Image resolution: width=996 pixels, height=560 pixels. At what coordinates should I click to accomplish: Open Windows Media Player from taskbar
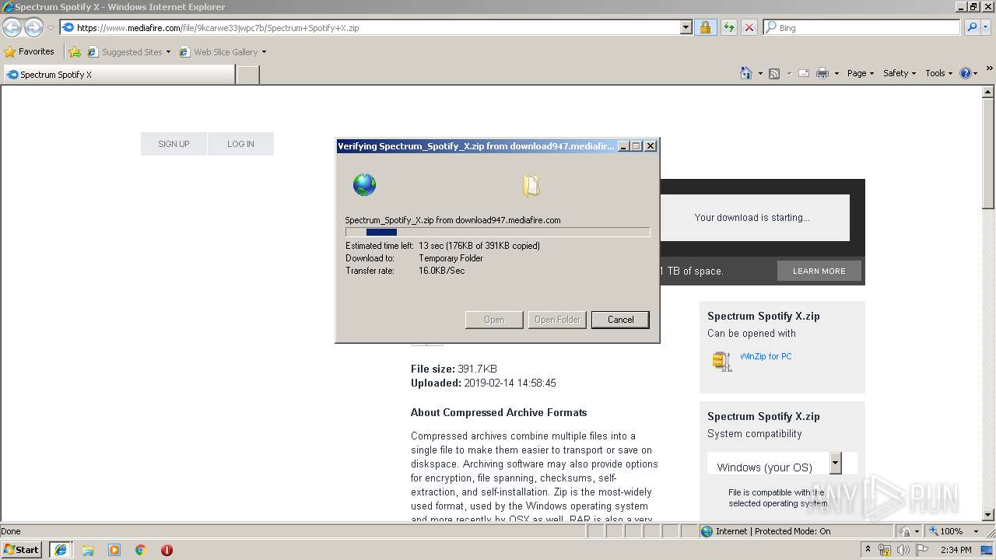click(114, 549)
